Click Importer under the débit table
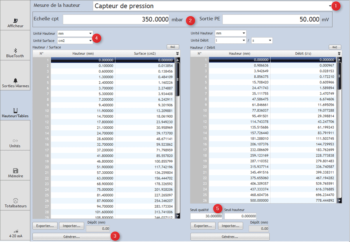The height and width of the screenshot is (242, 350). tap(230, 226)
